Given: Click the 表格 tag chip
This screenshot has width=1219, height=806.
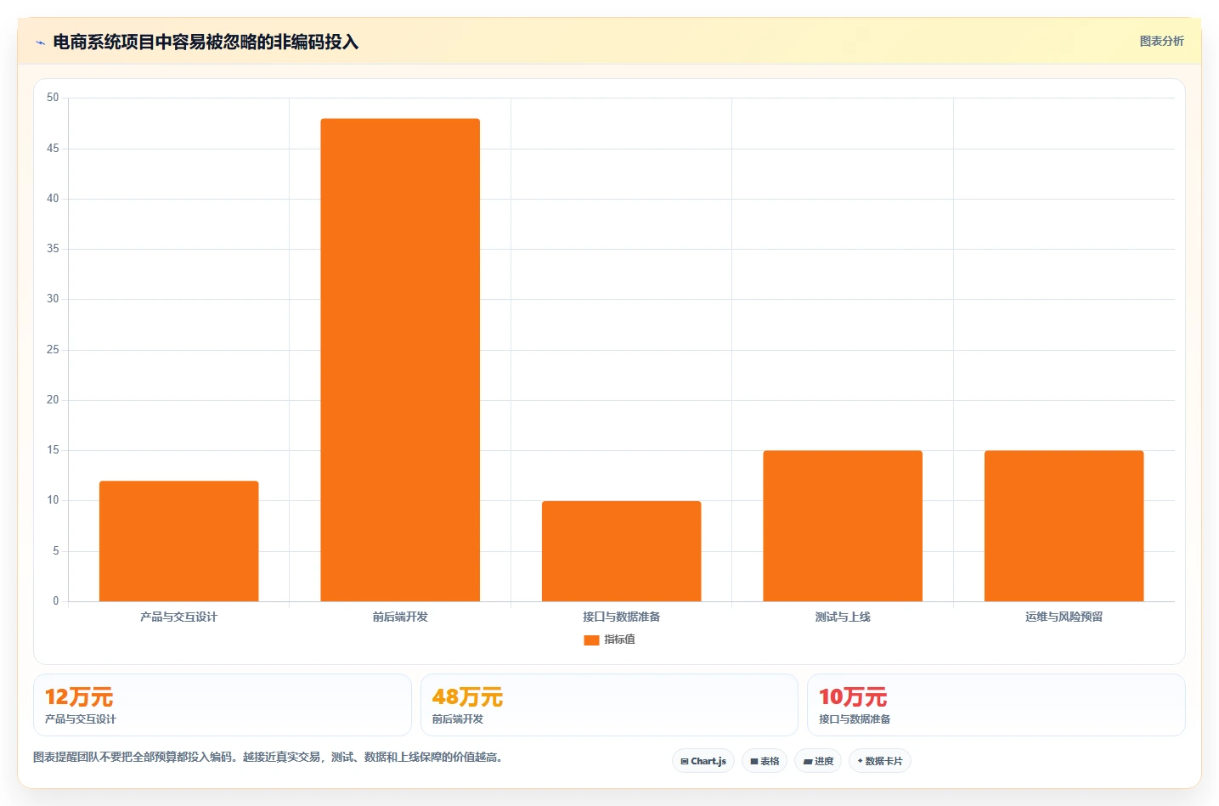Looking at the screenshot, I should 765,761.
